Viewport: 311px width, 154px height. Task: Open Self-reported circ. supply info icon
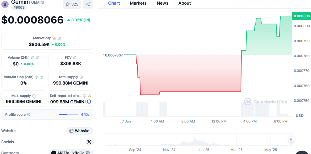point(85,96)
